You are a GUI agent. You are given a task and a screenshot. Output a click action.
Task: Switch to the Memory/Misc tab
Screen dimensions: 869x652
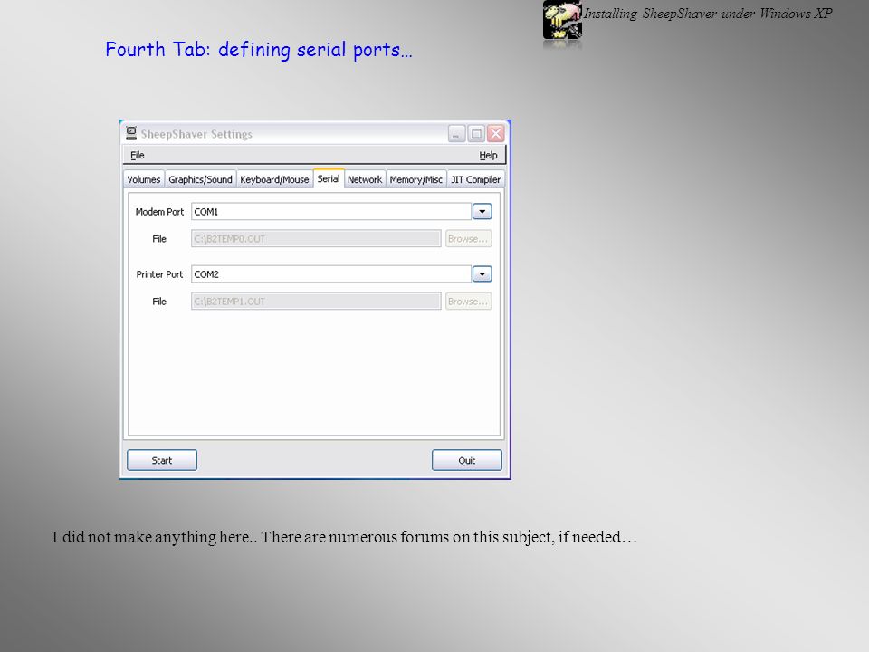415,179
